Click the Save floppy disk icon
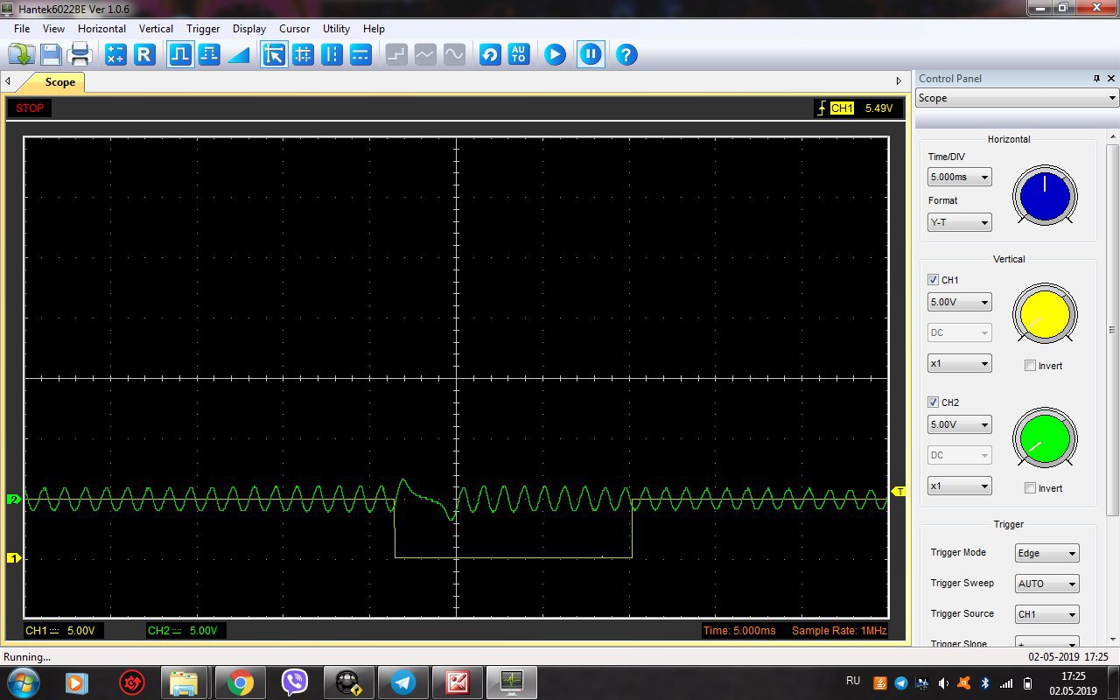Image resolution: width=1120 pixels, height=700 pixels. [50, 54]
